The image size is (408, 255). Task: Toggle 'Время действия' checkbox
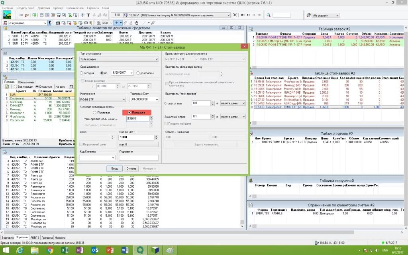coord(83,81)
